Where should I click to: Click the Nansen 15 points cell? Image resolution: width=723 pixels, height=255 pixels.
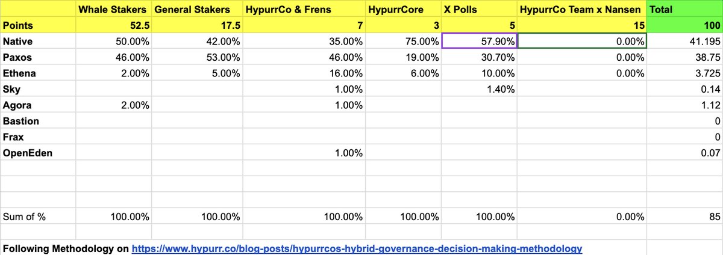pyautogui.click(x=582, y=25)
